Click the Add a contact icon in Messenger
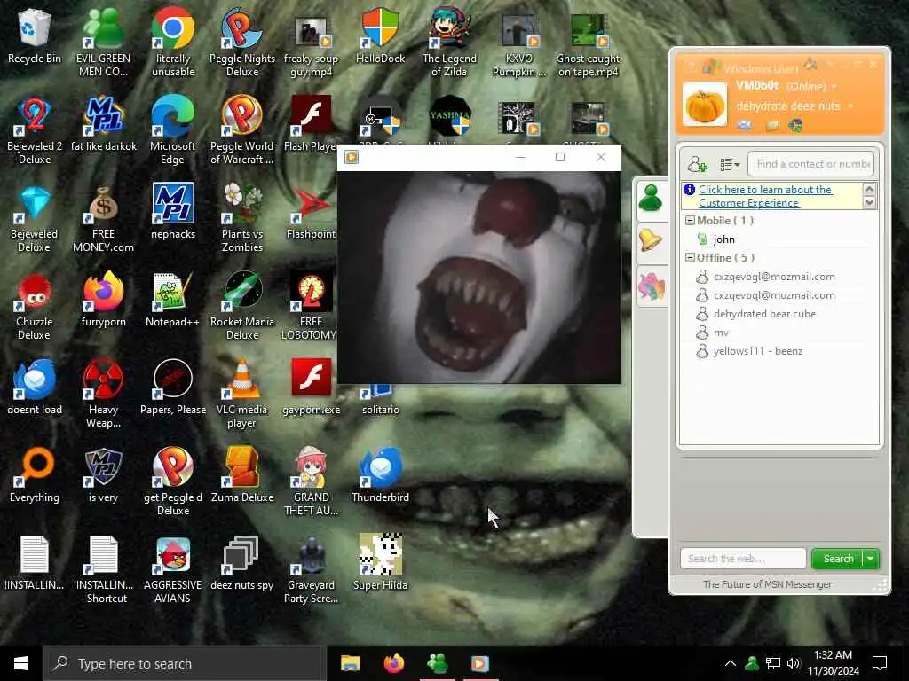 (698, 164)
